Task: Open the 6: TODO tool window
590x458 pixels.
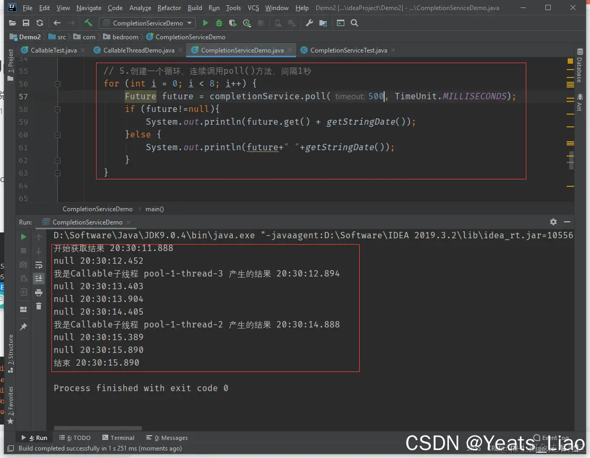Action: pos(75,438)
